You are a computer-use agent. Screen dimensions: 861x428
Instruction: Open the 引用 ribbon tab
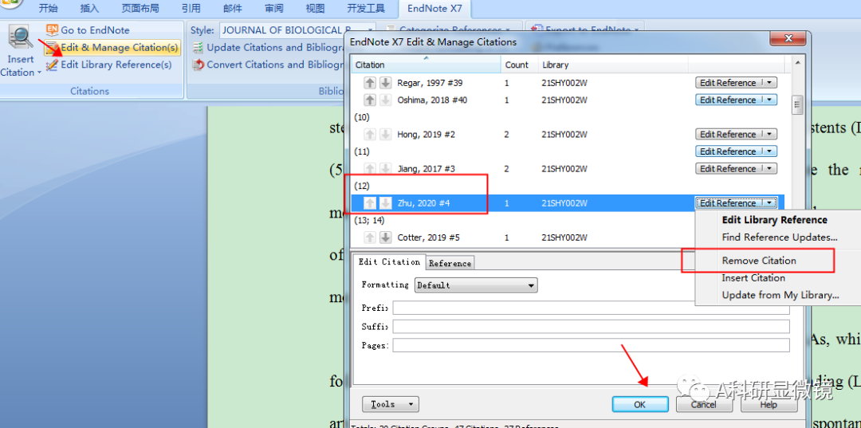click(x=191, y=8)
